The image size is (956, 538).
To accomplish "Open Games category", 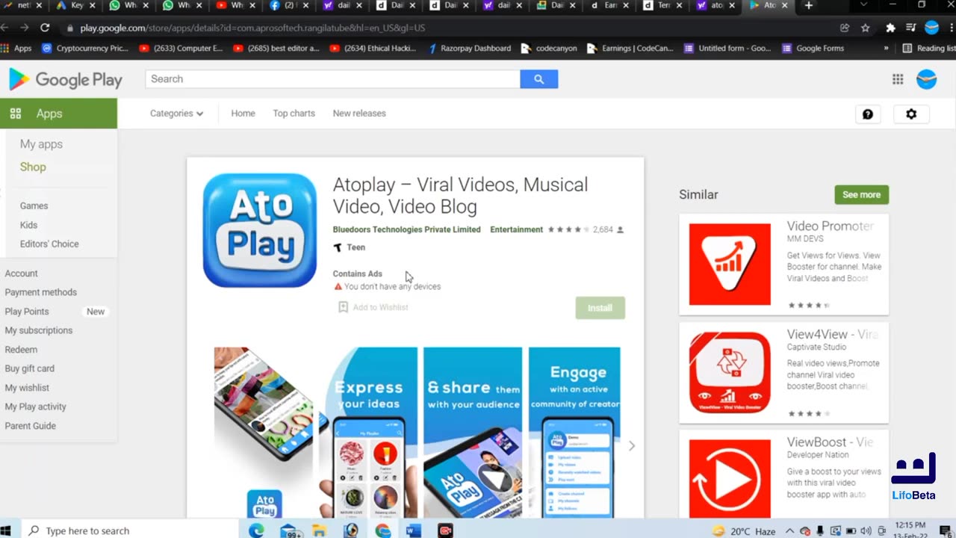I will [34, 205].
